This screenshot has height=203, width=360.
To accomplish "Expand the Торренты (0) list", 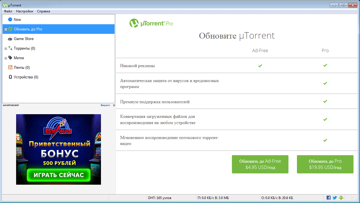I will tap(5, 48).
